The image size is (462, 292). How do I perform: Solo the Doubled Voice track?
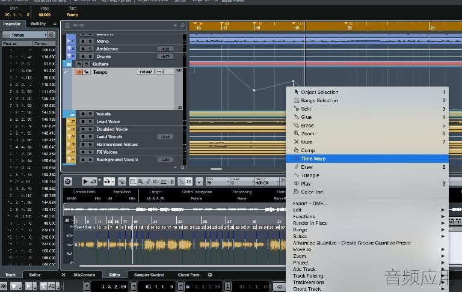(x=90, y=129)
